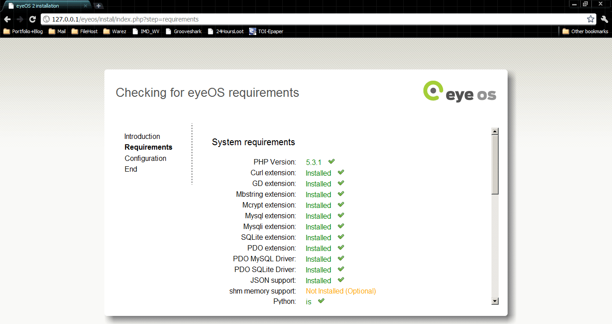Open the TOI-Epaper bookmark
Image resolution: width=612 pixels, height=324 pixels.
tap(266, 31)
